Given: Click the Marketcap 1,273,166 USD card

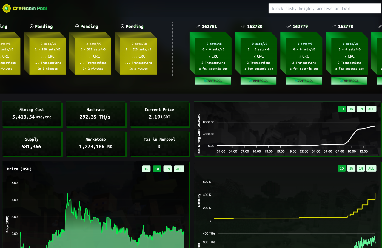Looking at the screenshot, I should [x=96, y=144].
